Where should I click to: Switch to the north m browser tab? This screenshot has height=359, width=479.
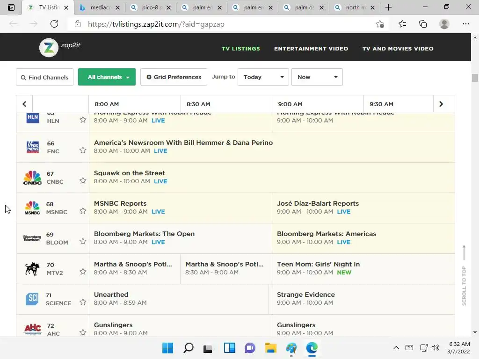[x=355, y=7]
